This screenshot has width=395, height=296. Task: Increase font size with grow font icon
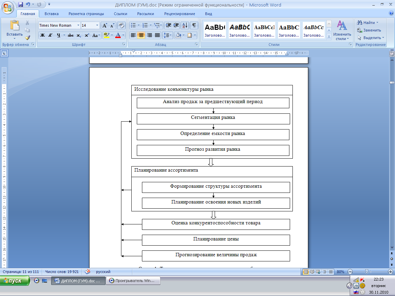pyautogui.click(x=105, y=25)
